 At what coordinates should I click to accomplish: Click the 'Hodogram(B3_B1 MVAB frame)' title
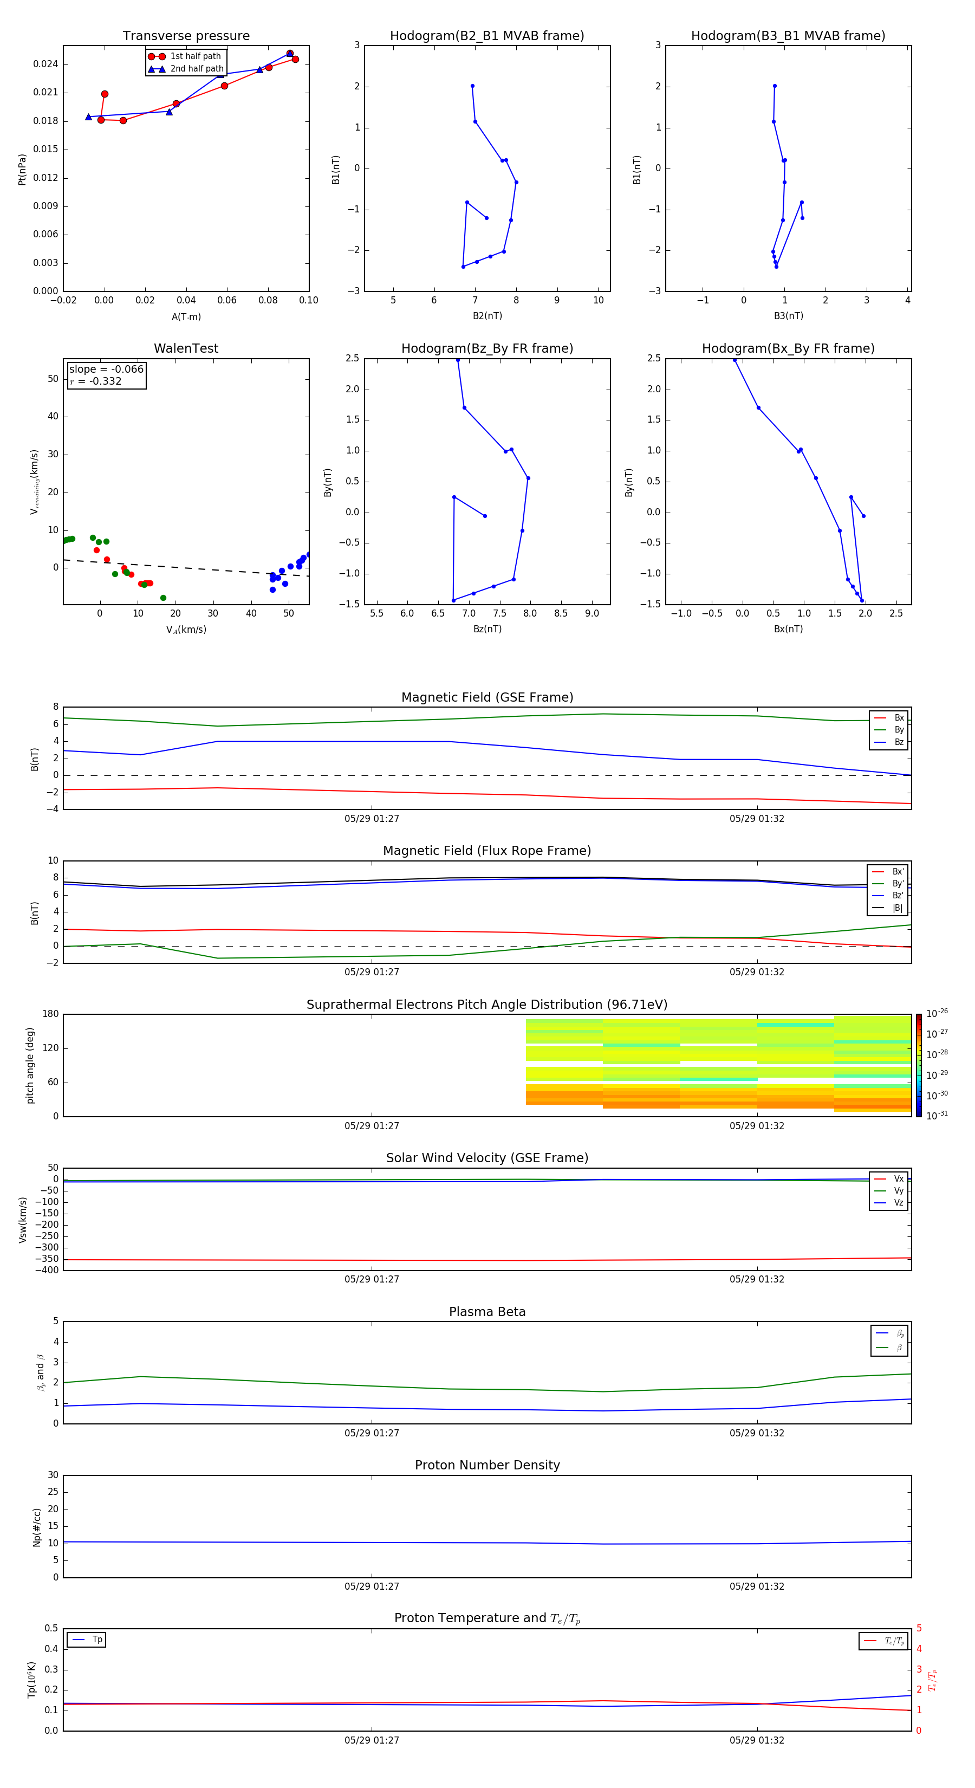click(x=788, y=36)
